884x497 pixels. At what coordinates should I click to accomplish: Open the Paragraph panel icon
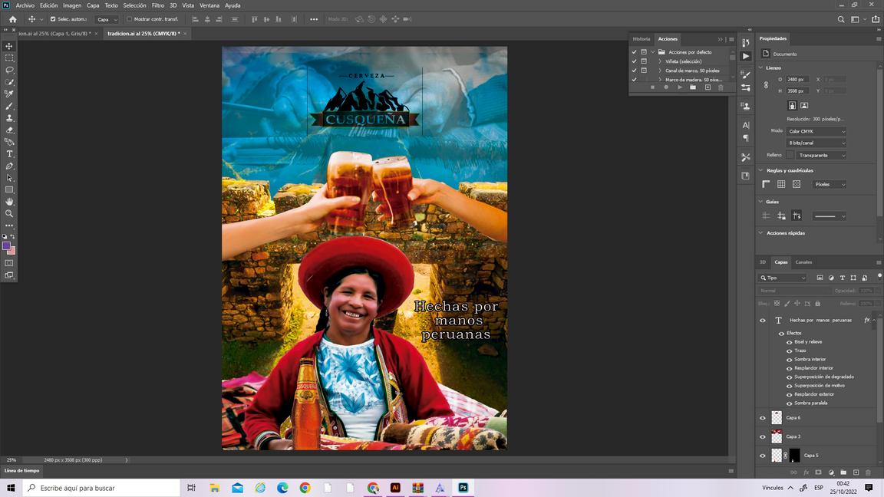coord(746,138)
